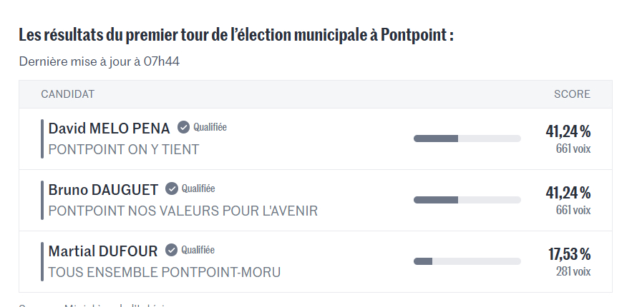Click PONTPOINT NOS VALEURS POUR L'AVENIR list
This screenshot has height=307, width=627.
(x=183, y=211)
